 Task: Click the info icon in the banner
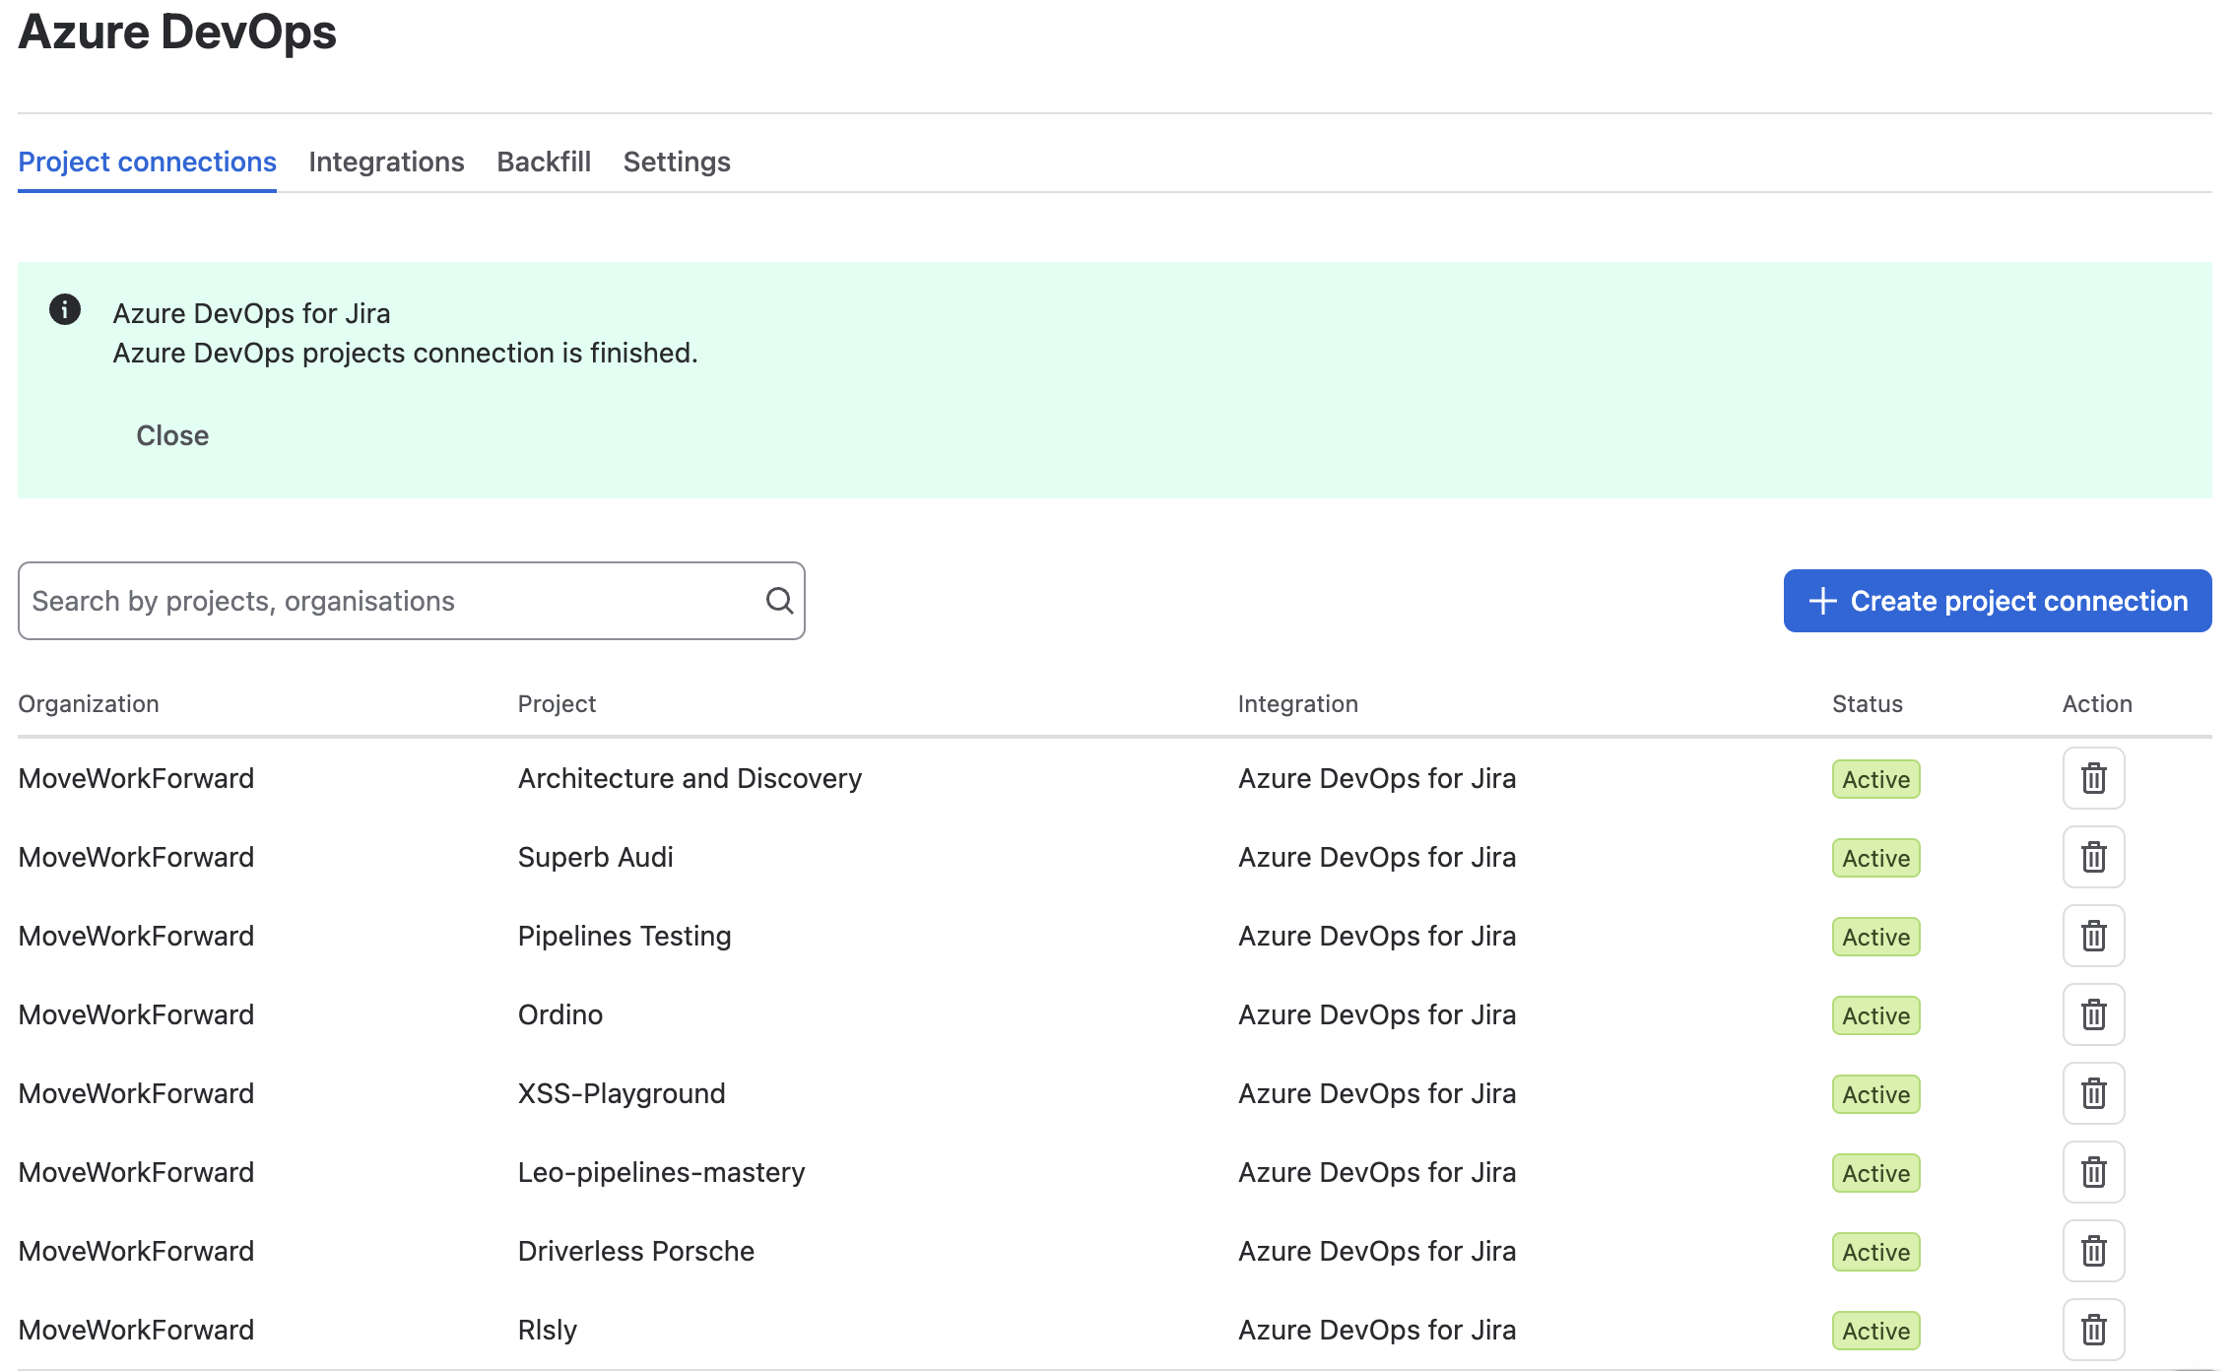[x=65, y=310]
